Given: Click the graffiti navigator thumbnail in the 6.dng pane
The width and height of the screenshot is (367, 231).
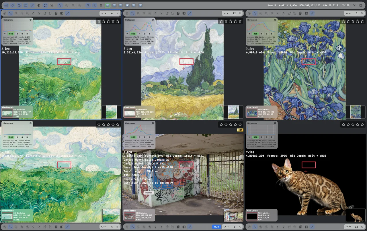Looking at the screenshot, I should [234, 215].
